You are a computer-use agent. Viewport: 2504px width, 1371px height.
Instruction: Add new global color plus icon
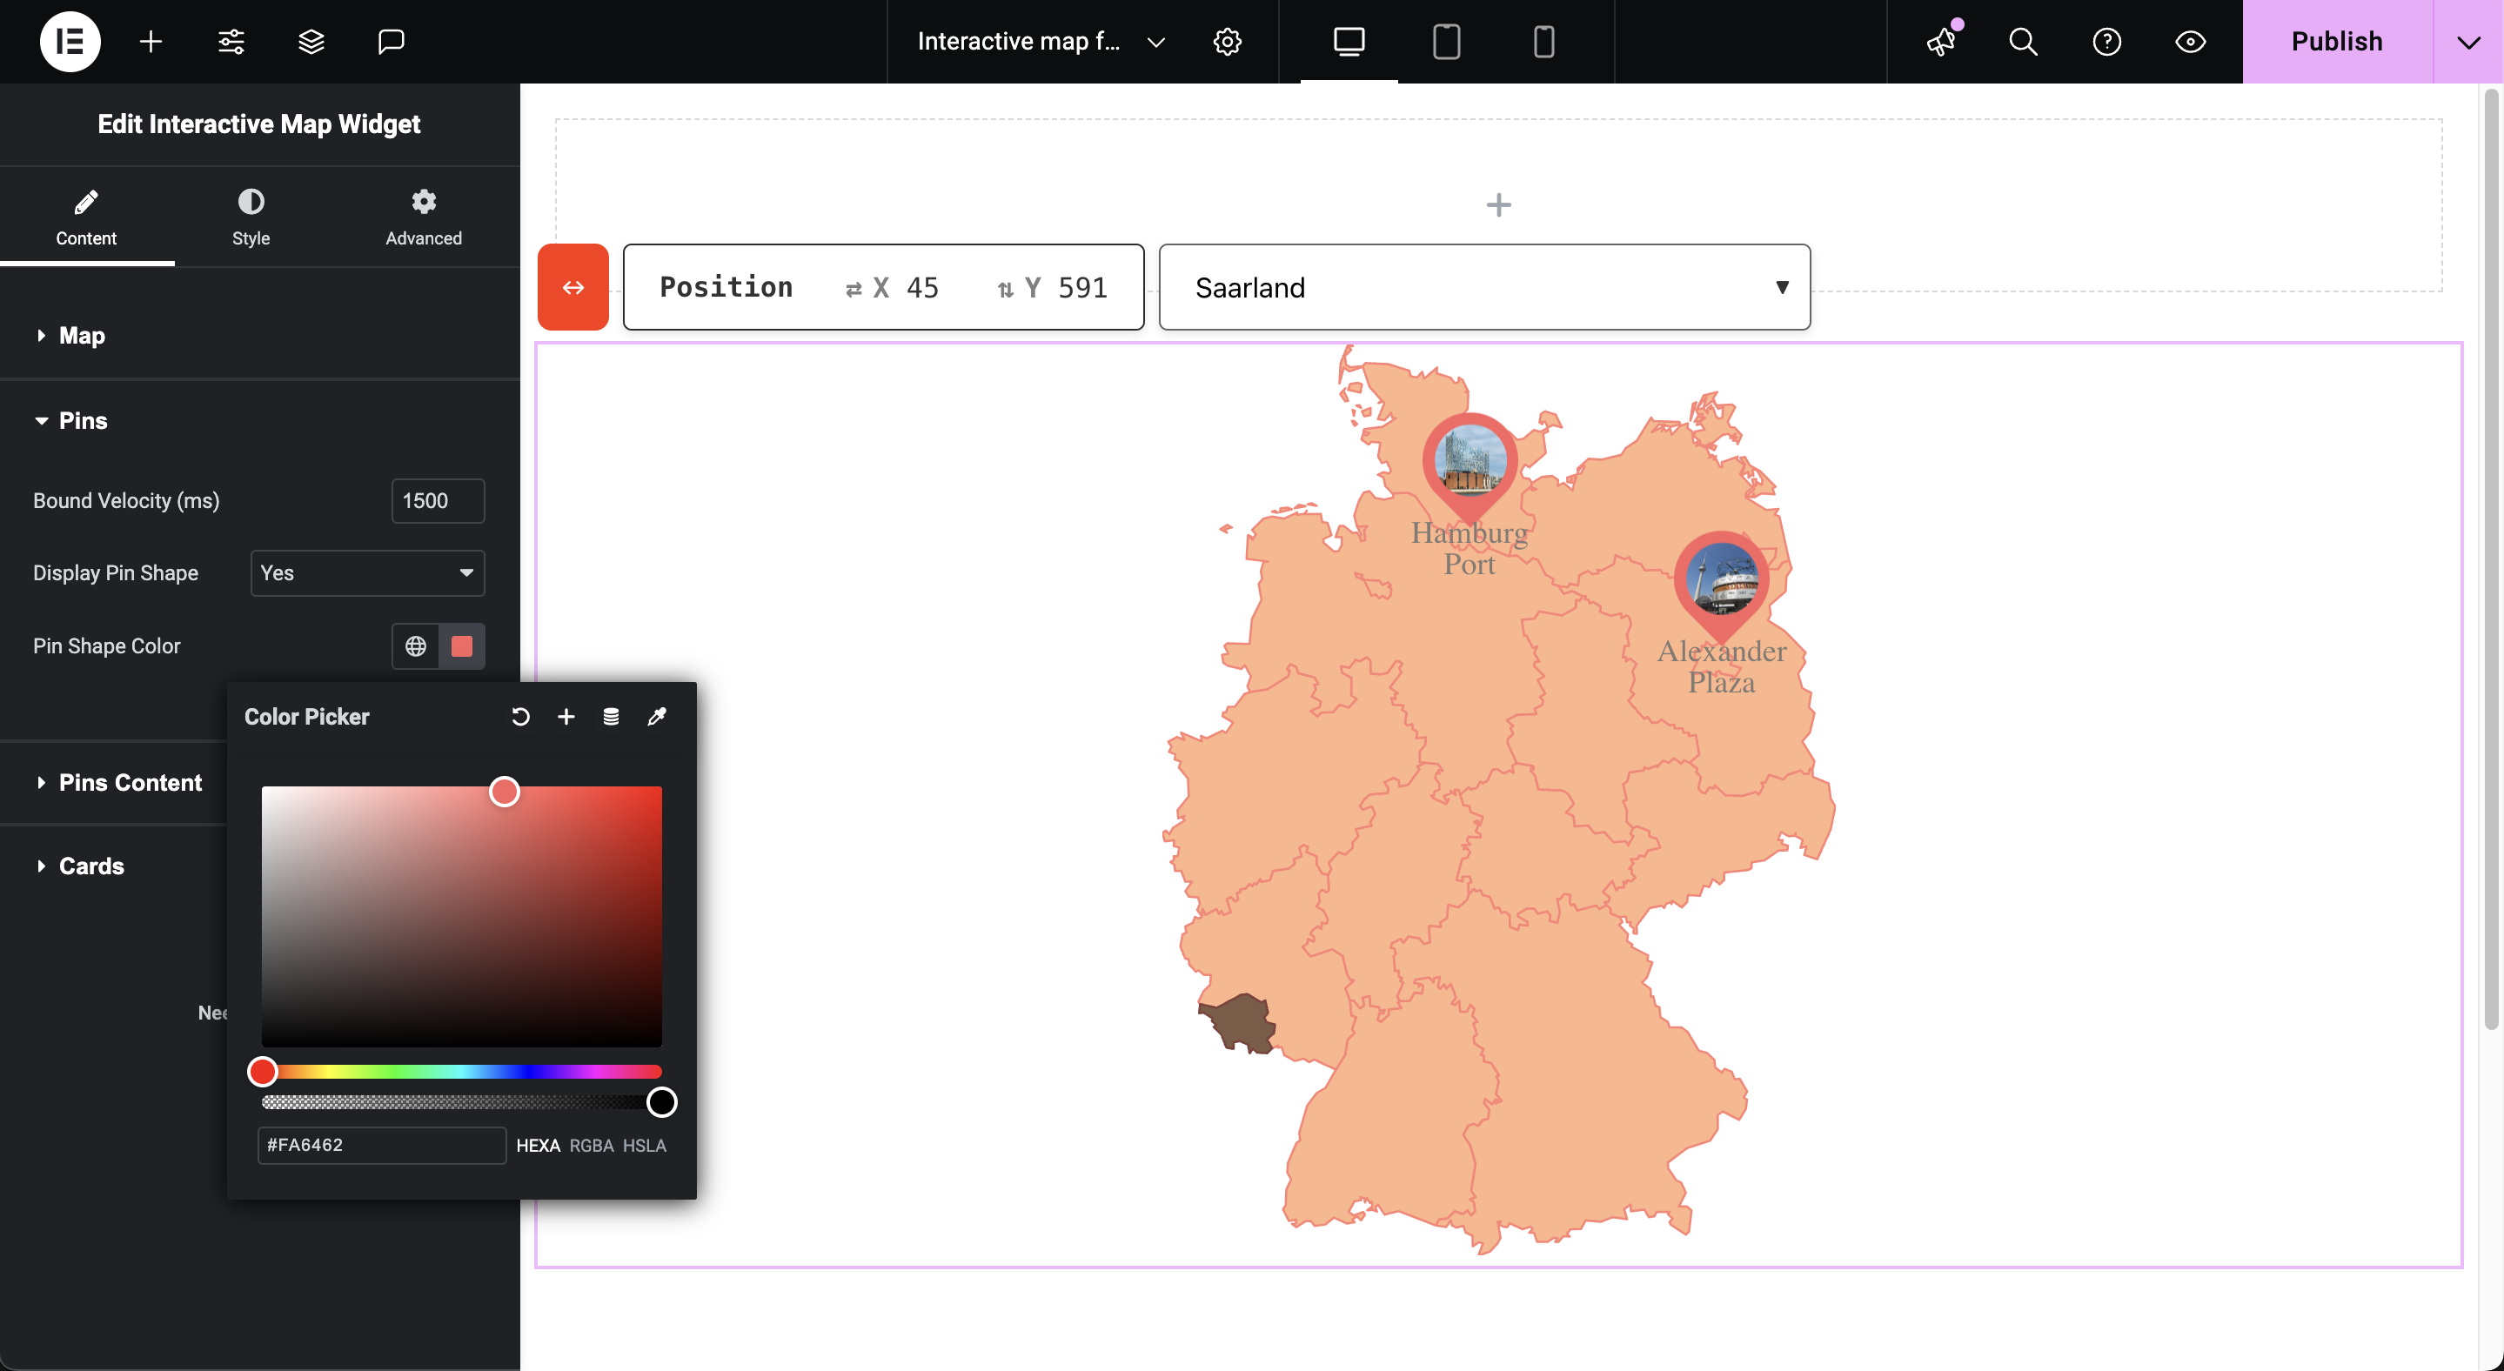566,717
